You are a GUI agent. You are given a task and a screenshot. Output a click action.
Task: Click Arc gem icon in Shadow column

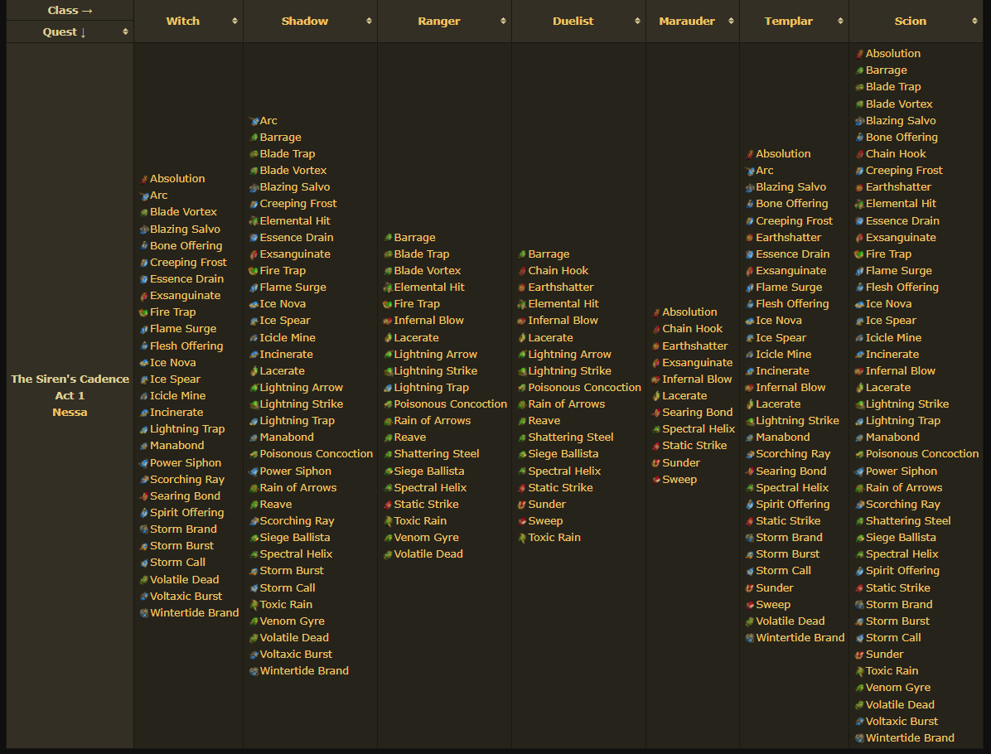[254, 121]
